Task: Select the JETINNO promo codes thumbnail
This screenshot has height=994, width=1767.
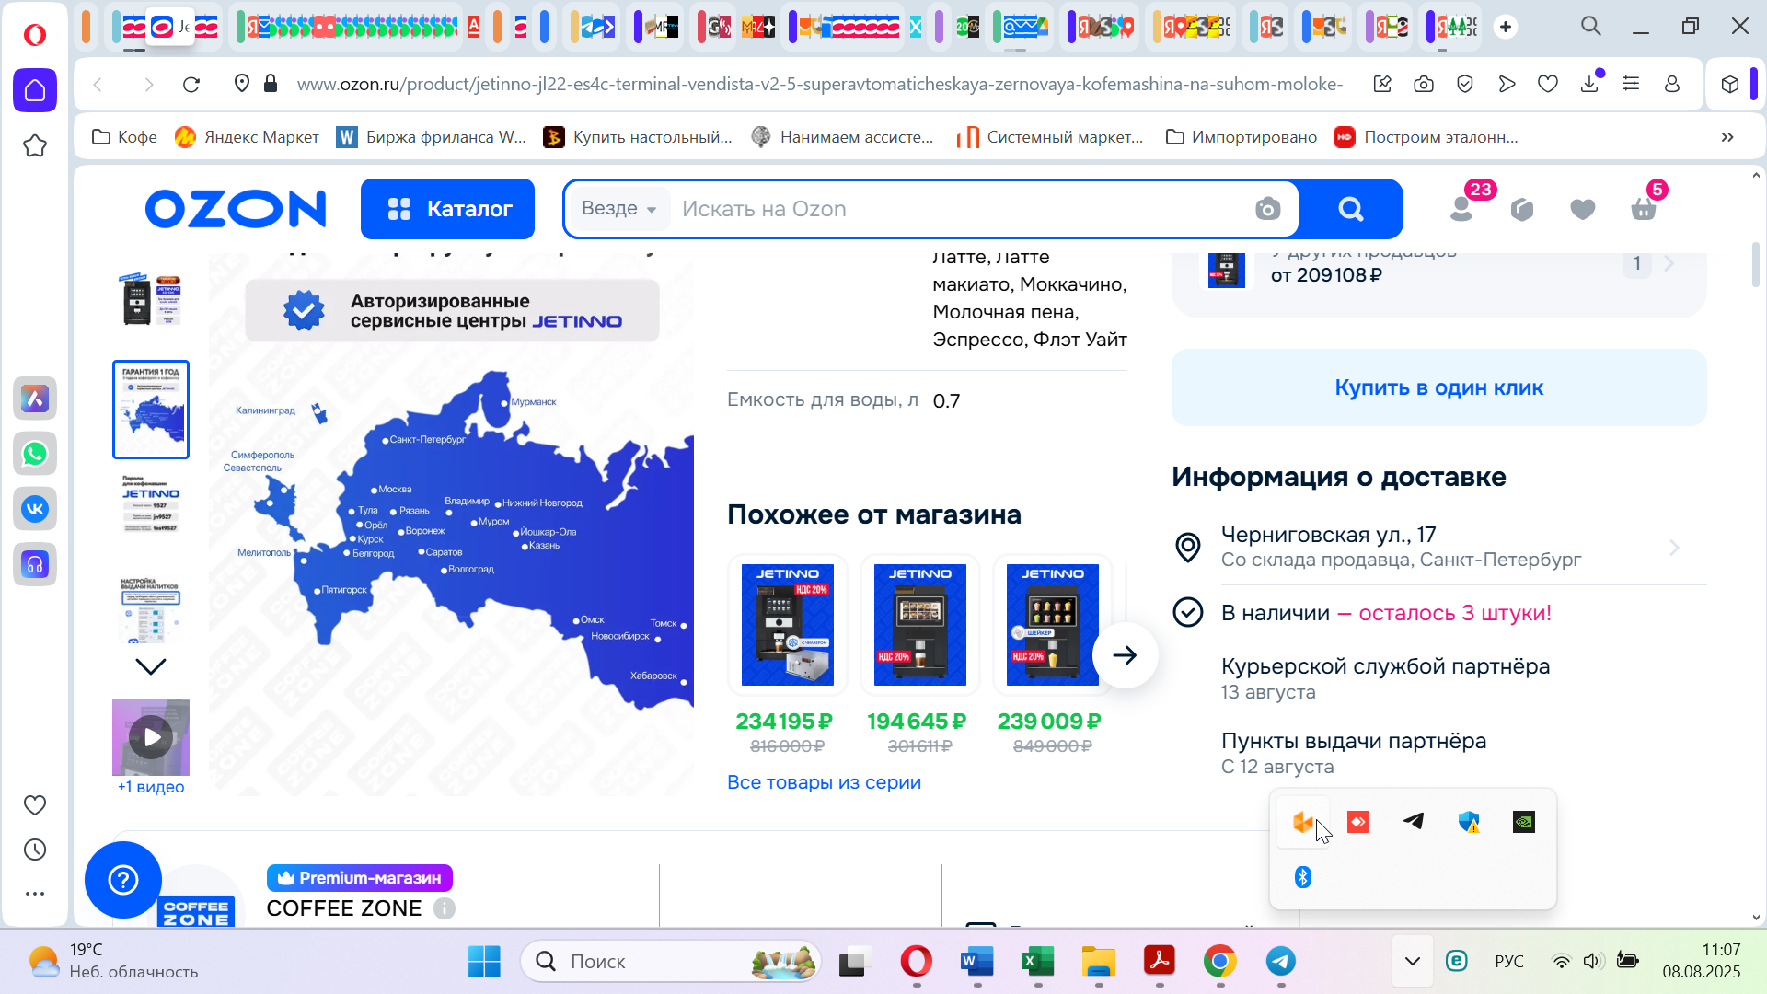Action: pyautogui.click(x=151, y=504)
